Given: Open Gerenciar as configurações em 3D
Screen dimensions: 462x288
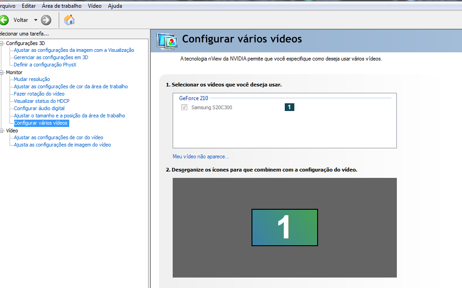Looking at the screenshot, I should (51, 57).
